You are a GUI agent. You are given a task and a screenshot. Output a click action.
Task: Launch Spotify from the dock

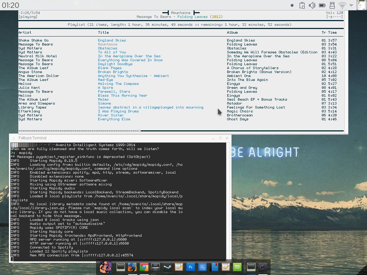pyautogui.click(x=237, y=267)
